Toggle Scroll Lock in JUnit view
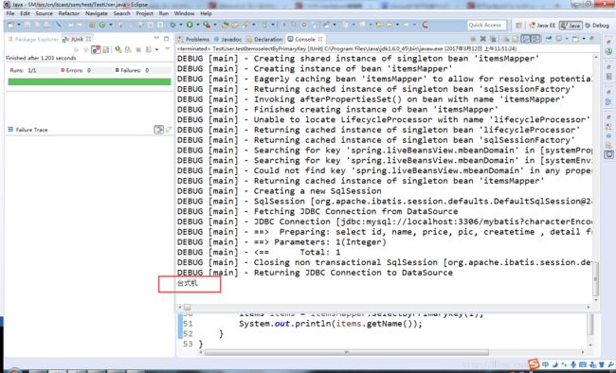This screenshot has width=616, height=373. pyautogui.click(x=105, y=50)
